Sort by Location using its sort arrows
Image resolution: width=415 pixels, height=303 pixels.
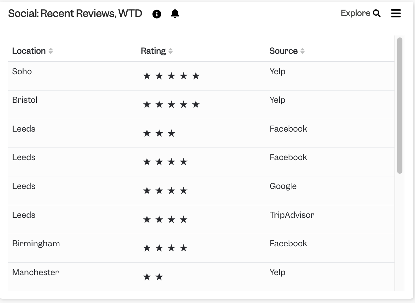(x=51, y=51)
